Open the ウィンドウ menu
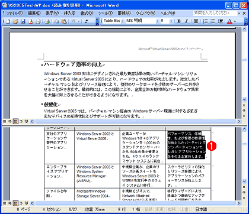The image size is (249, 214). click(145, 13)
